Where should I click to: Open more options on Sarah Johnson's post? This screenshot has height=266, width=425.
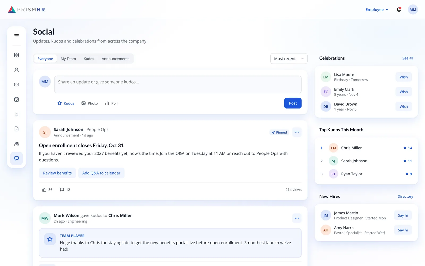click(x=297, y=132)
